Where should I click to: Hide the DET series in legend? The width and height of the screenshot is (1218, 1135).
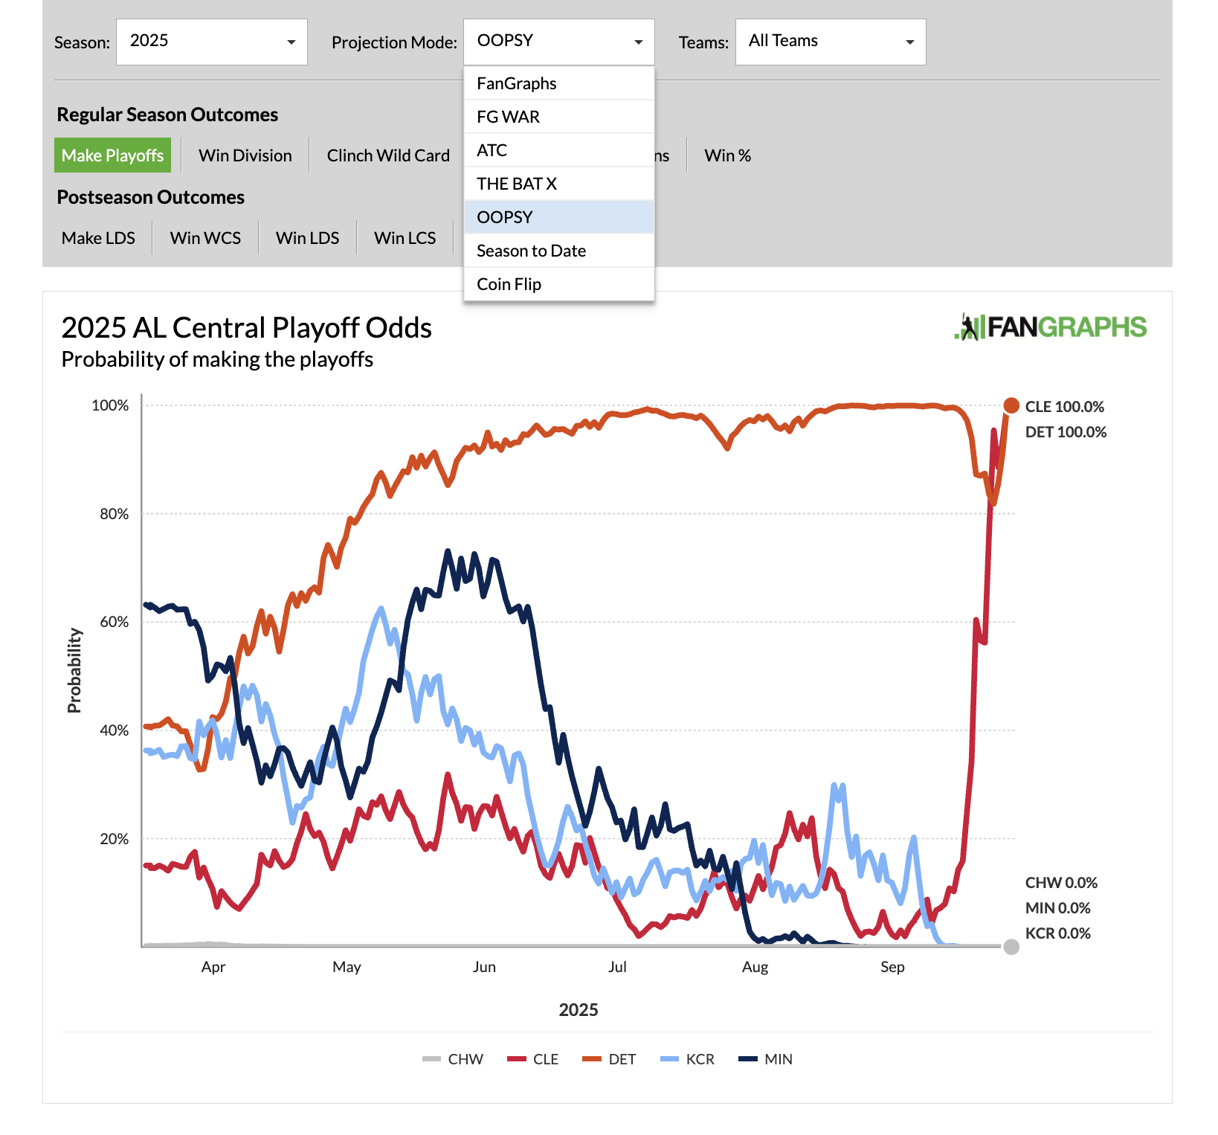point(610,1059)
